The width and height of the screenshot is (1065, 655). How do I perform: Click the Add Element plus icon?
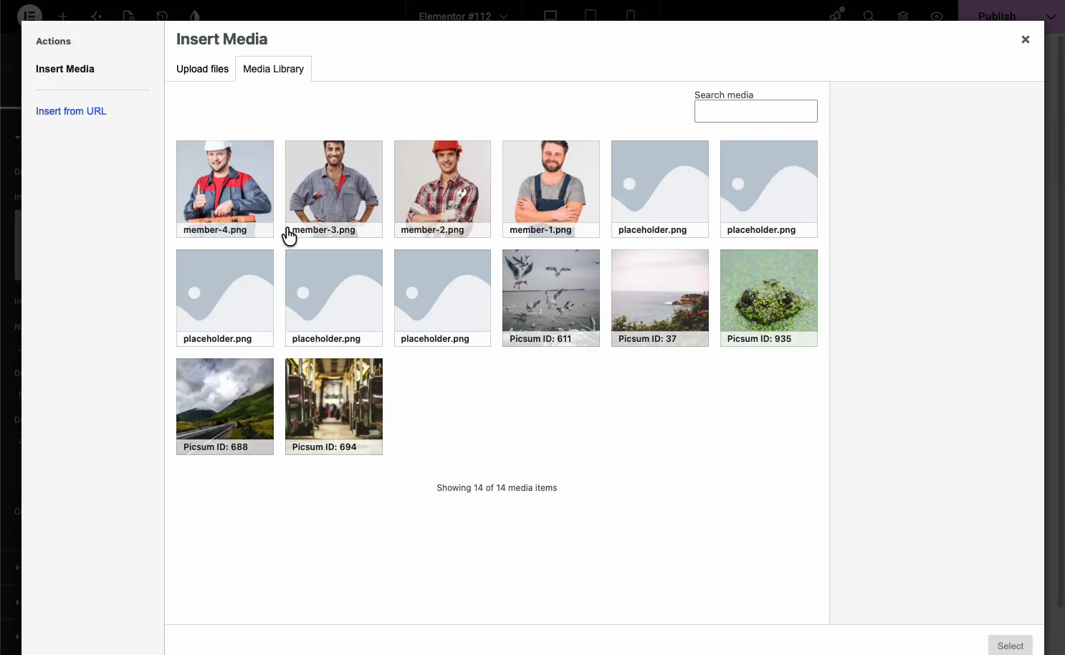click(63, 16)
